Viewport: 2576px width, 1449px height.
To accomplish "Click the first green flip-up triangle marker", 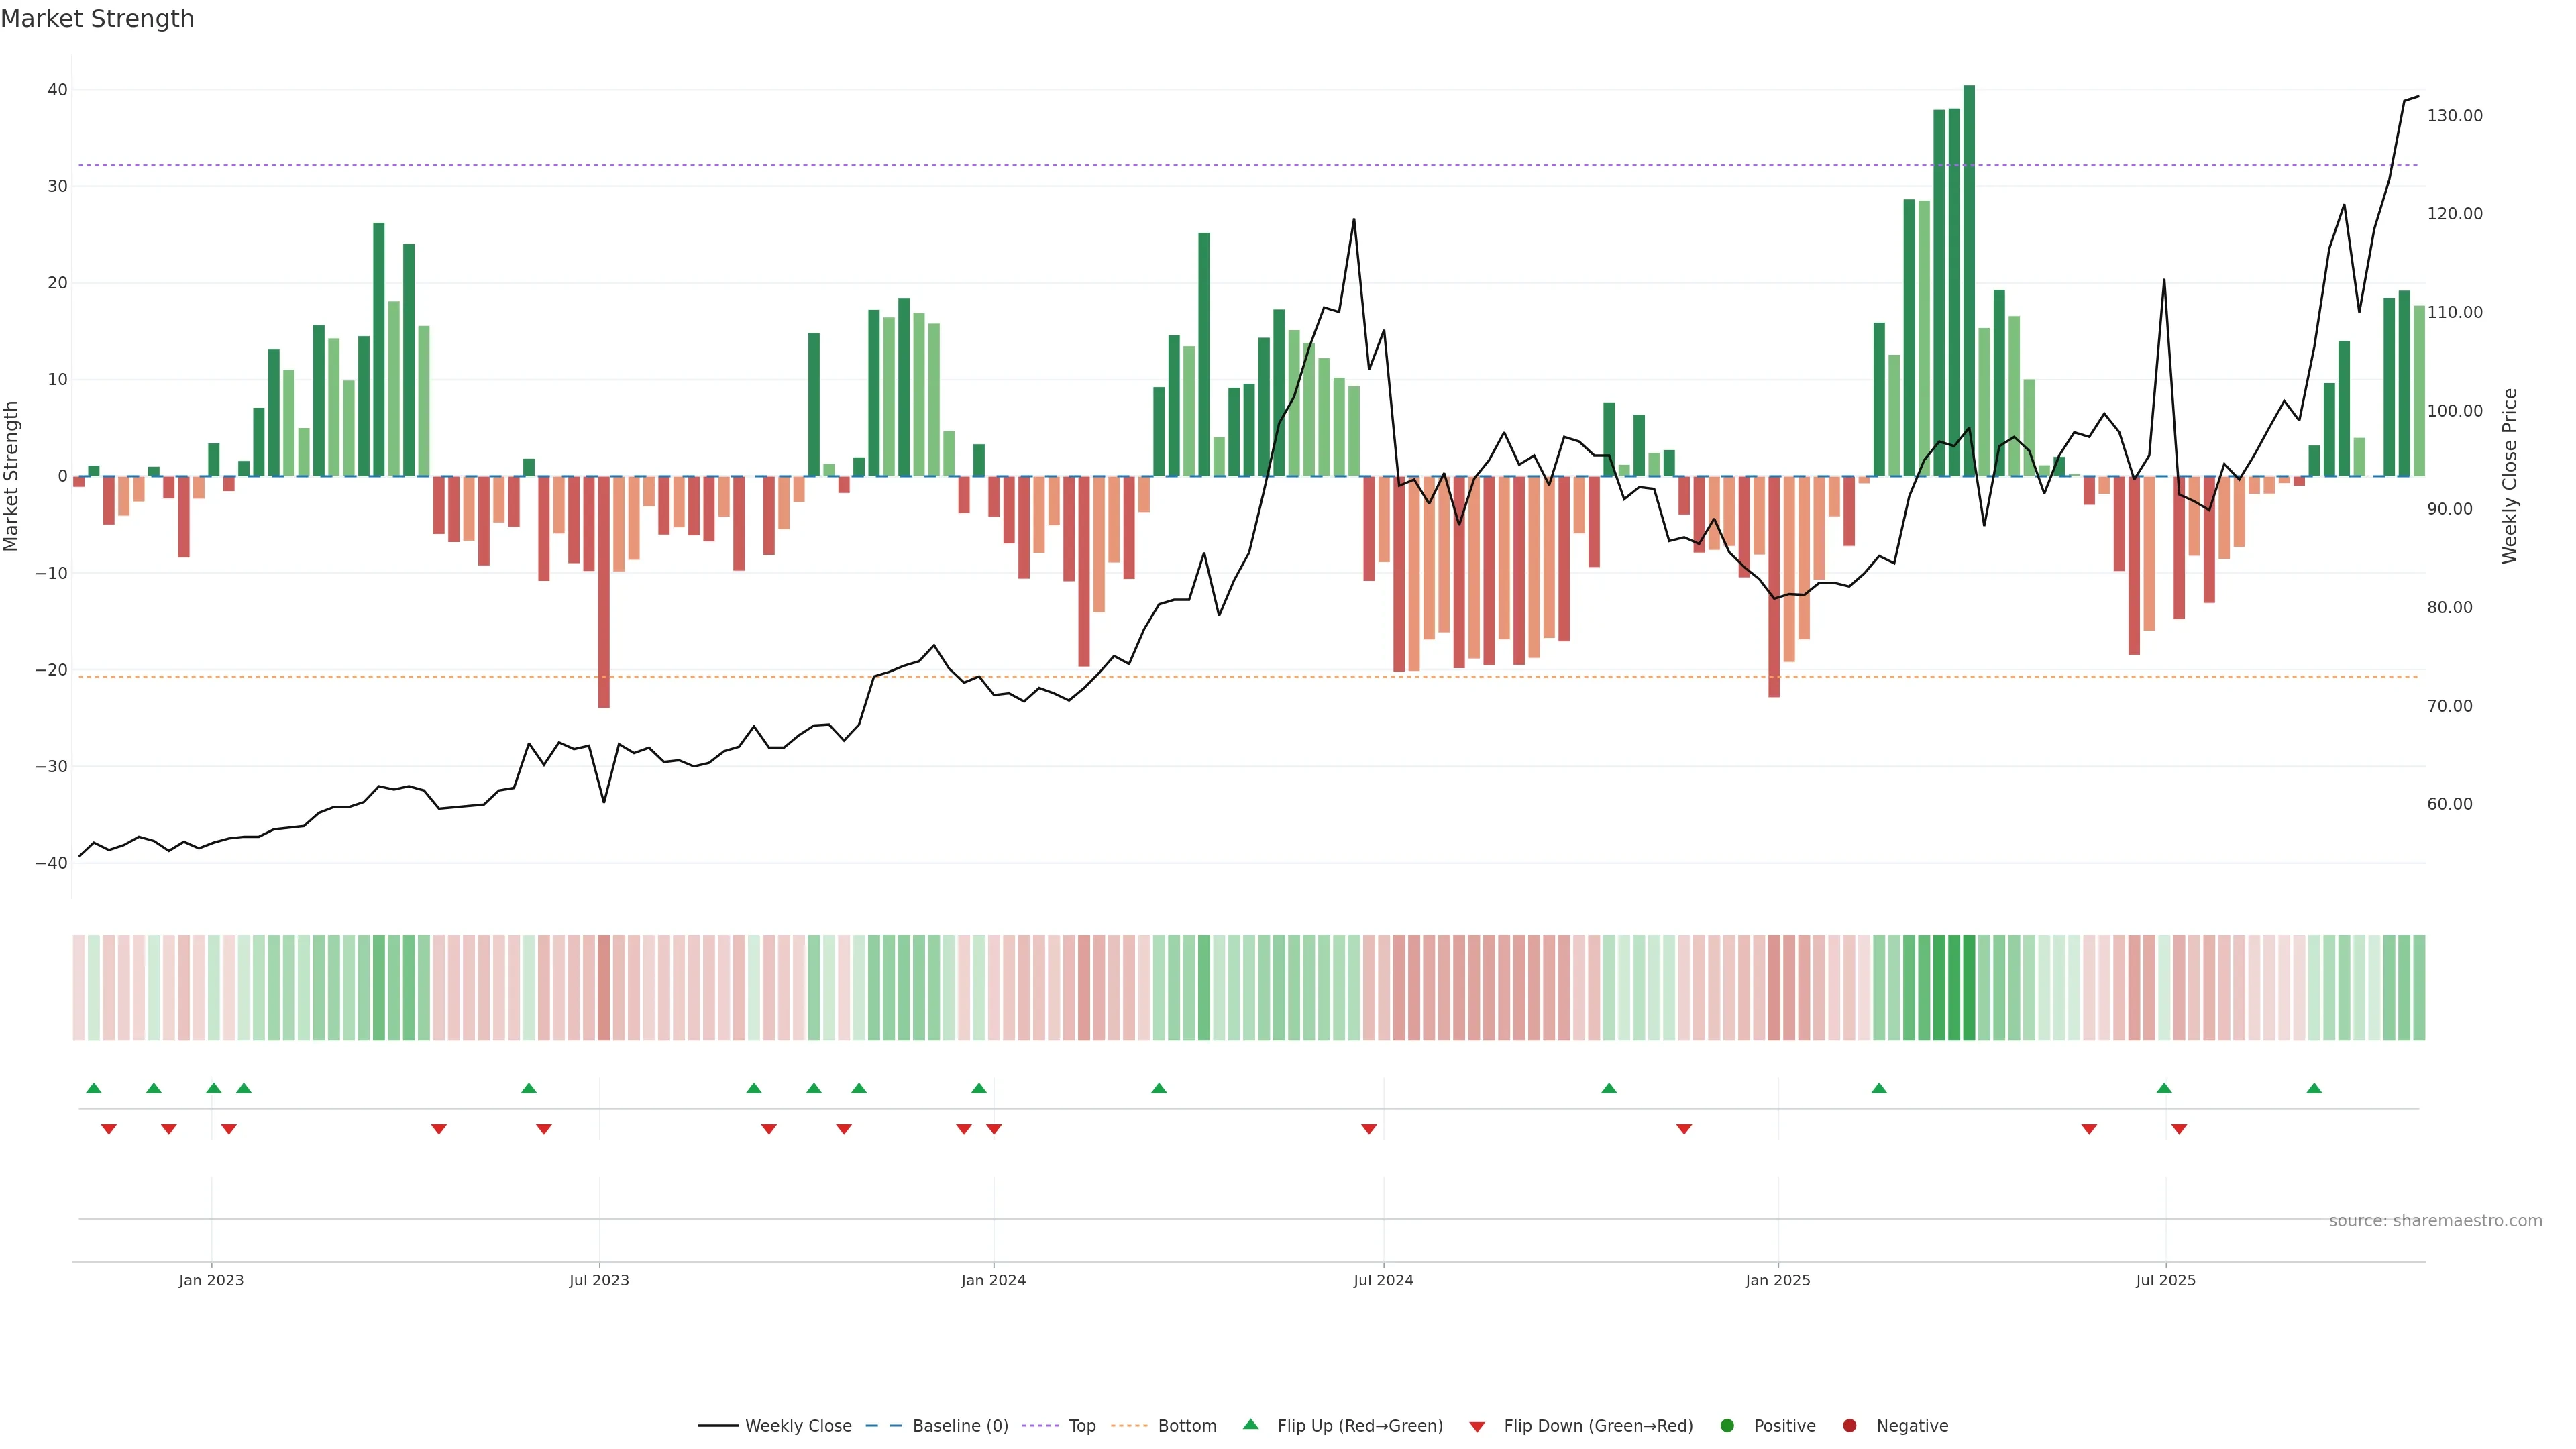I will click(x=94, y=1088).
